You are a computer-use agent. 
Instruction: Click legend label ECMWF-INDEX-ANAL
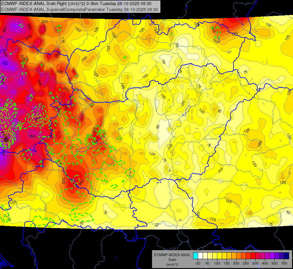pyautogui.click(x=172, y=255)
